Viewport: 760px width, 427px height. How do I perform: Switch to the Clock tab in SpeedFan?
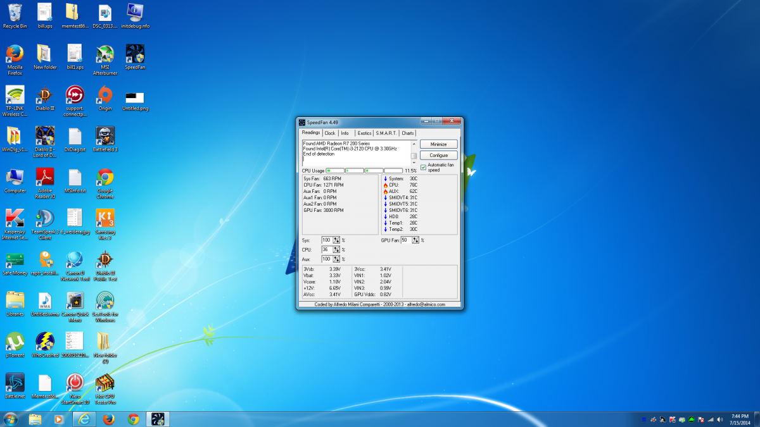pos(330,133)
